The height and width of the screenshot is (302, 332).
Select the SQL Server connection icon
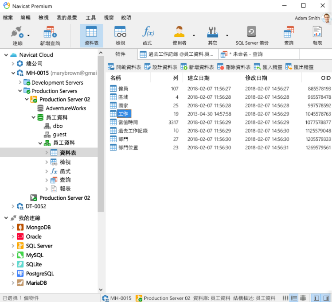tap(20, 246)
